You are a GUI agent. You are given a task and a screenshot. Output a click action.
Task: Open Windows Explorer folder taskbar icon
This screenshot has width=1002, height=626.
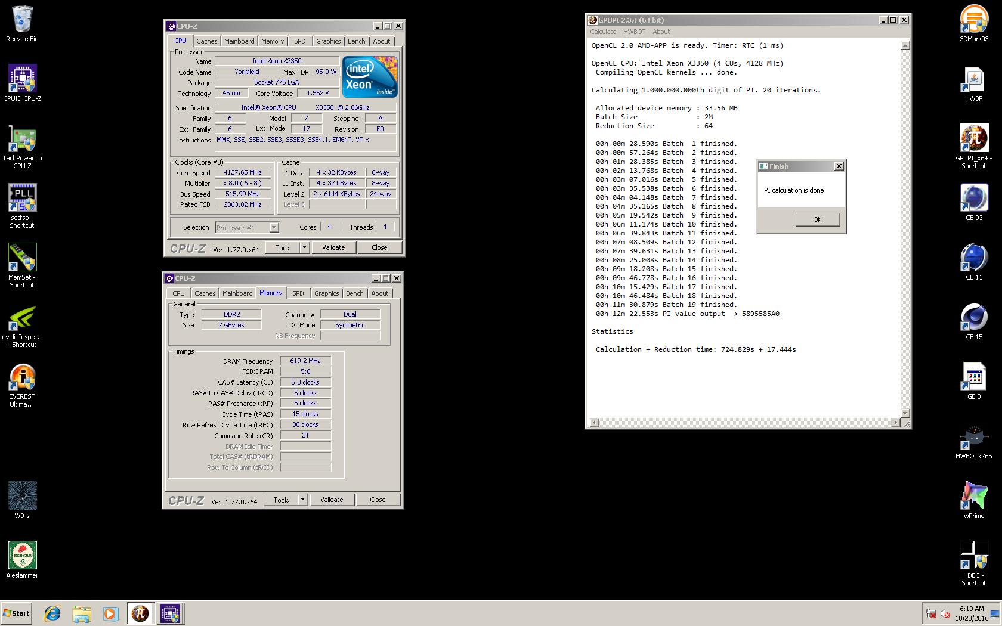(x=81, y=613)
